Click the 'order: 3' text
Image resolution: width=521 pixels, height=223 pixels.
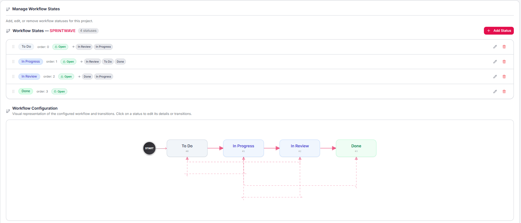click(42, 92)
